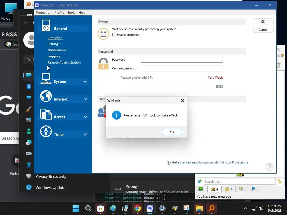
Task: Click the Search user field in messenger
Action: [240, 181]
